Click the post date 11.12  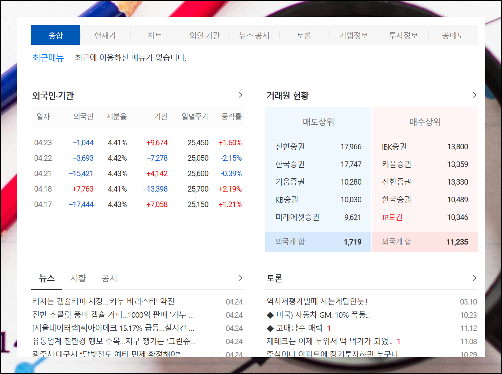(468, 328)
